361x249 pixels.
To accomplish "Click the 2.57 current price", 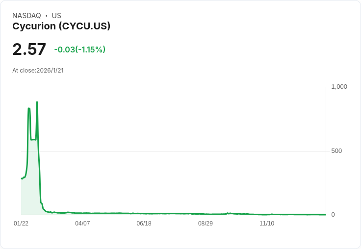I will click(x=29, y=49).
